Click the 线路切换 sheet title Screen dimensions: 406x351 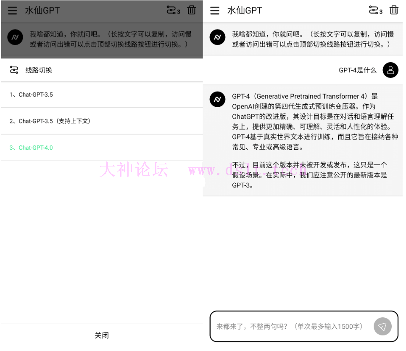pyautogui.click(x=39, y=70)
